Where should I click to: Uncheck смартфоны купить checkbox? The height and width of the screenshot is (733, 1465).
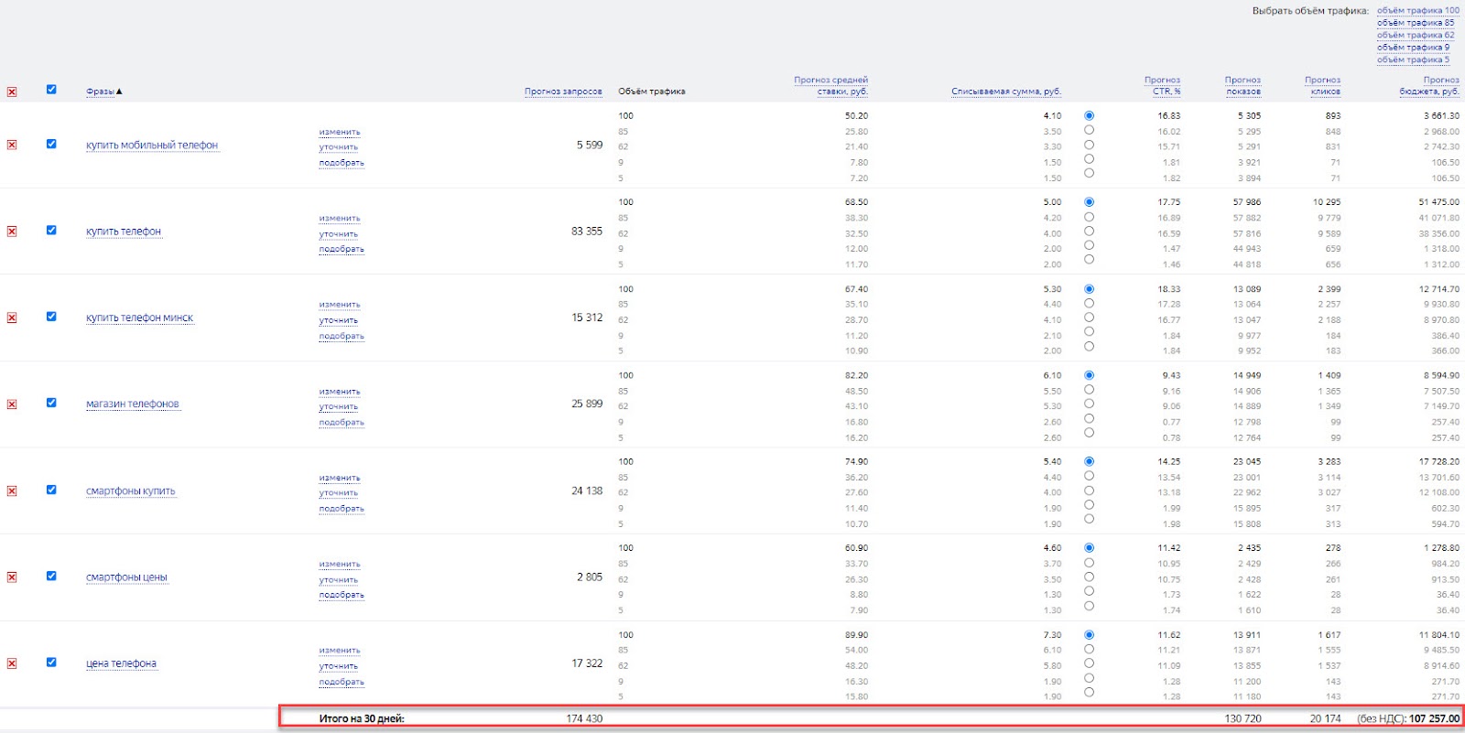point(51,490)
